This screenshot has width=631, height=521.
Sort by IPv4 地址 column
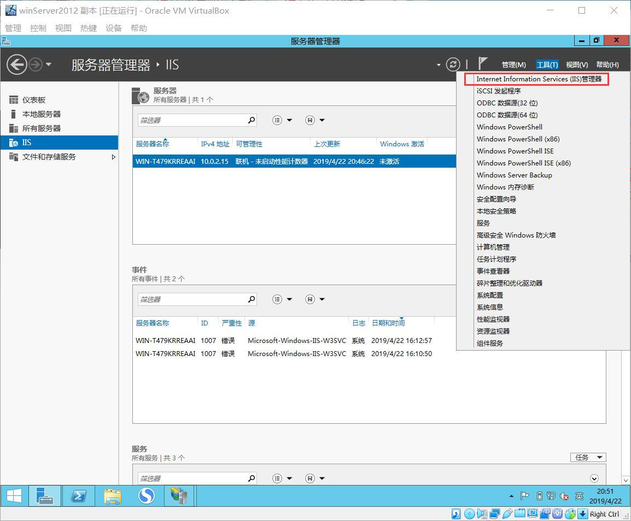(215, 144)
